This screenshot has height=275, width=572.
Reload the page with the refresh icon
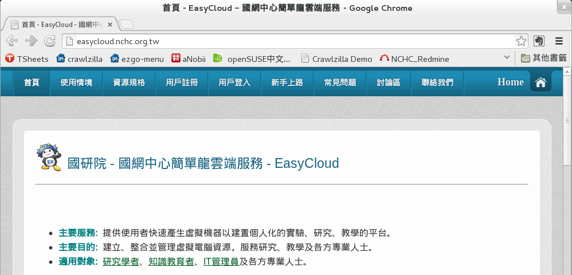click(50, 41)
